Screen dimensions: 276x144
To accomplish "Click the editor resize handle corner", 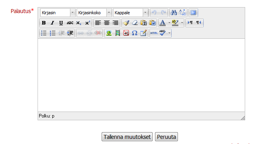I will (x=243, y=118).
